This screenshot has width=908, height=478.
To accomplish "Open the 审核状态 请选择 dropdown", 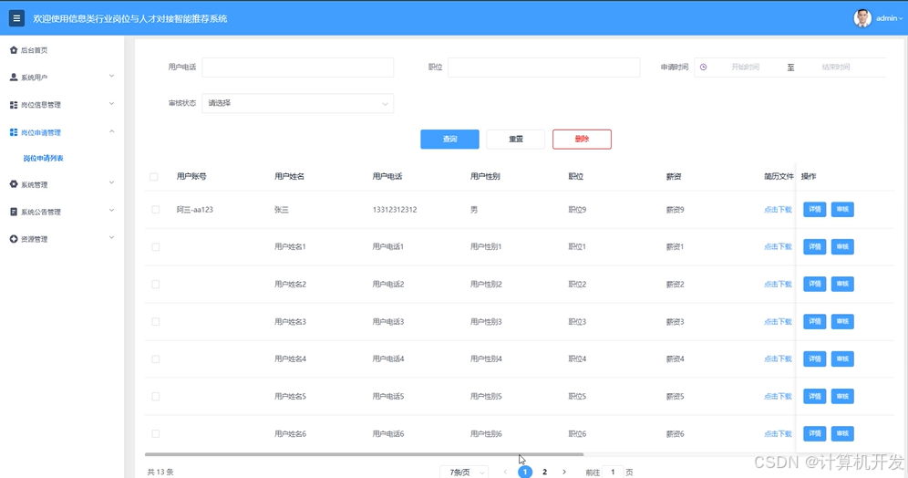I will [297, 103].
